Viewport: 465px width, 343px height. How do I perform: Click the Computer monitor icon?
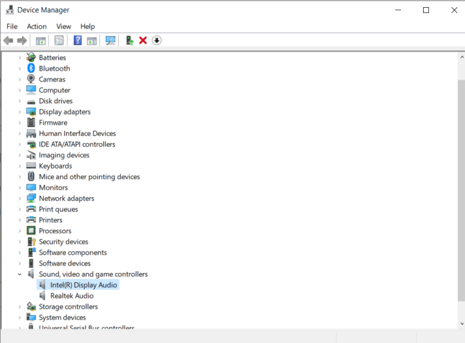tap(31, 90)
